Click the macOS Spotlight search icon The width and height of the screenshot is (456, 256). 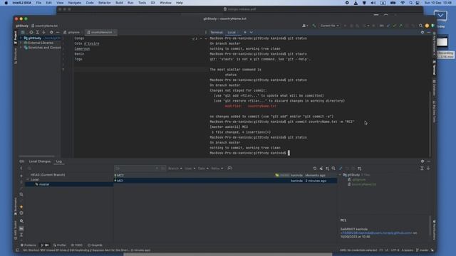pyautogui.click(x=410, y=3)
